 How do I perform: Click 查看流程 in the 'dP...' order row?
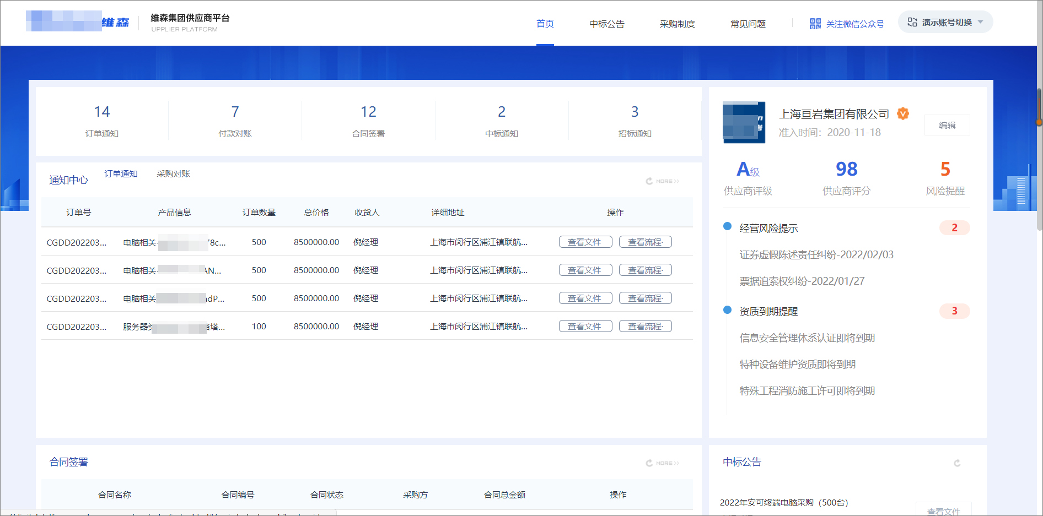pyautogui.click(x=646, y=298)
